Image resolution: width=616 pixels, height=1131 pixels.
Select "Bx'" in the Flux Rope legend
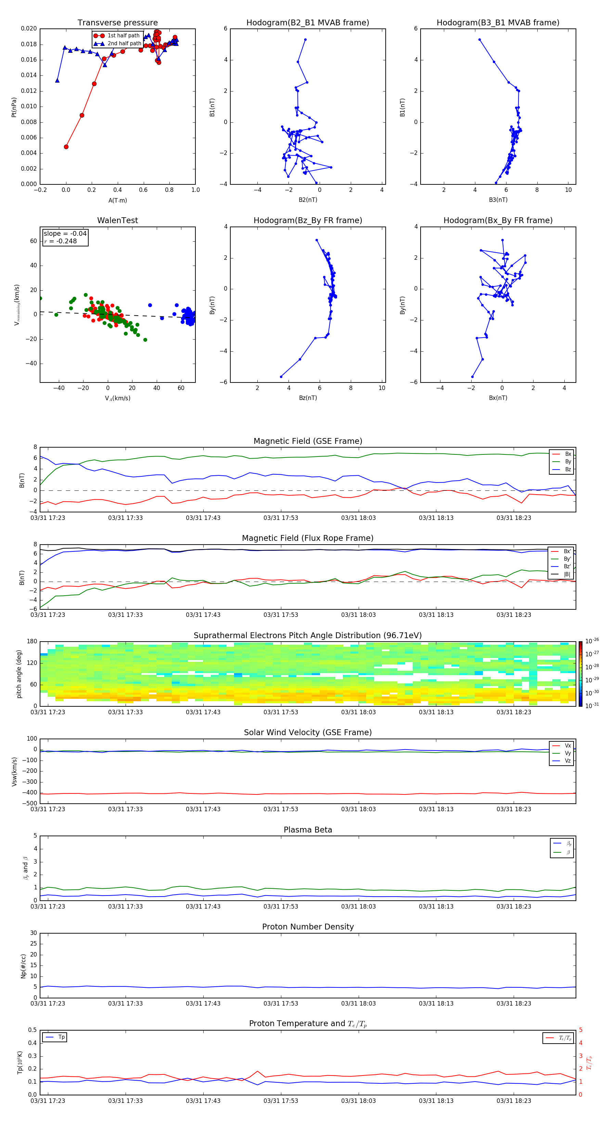tap(561, 551)
